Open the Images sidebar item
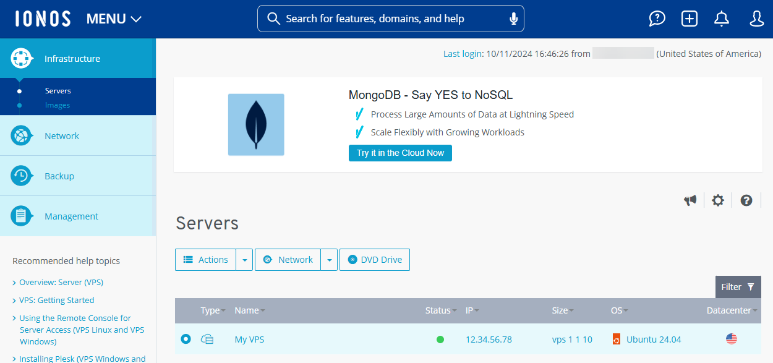 click(58, 105)
